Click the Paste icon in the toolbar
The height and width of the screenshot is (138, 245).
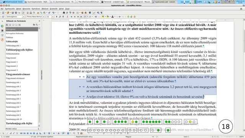click(44, 13)
